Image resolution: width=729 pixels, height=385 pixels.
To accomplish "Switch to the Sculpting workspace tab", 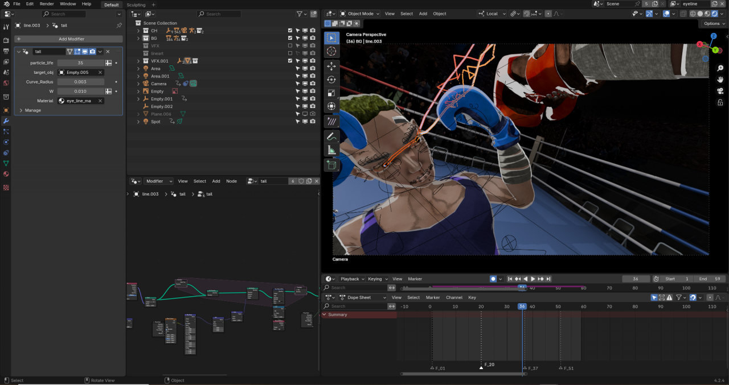I will tap(136, 5).
